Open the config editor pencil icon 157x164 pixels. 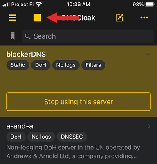point(119,18)
